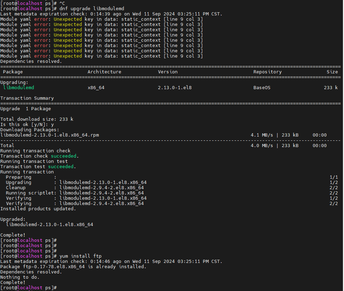Click the Architecture column header
Viewport: 344px width, 291px height.
104,72
